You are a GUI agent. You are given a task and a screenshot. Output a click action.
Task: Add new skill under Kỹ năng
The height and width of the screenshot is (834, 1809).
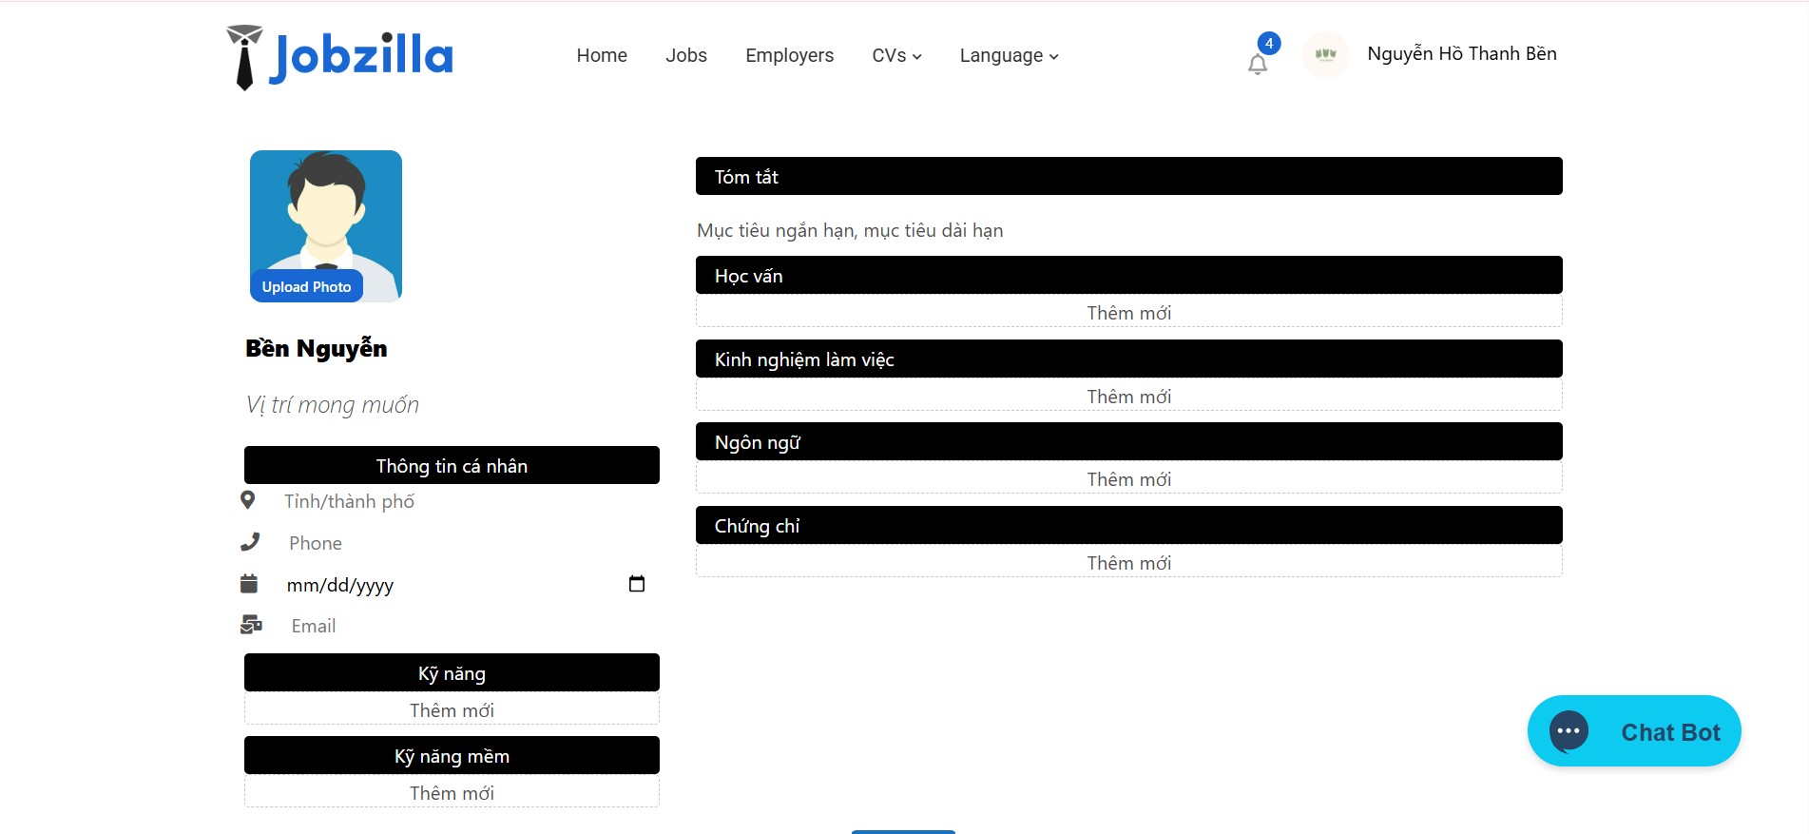452,710
